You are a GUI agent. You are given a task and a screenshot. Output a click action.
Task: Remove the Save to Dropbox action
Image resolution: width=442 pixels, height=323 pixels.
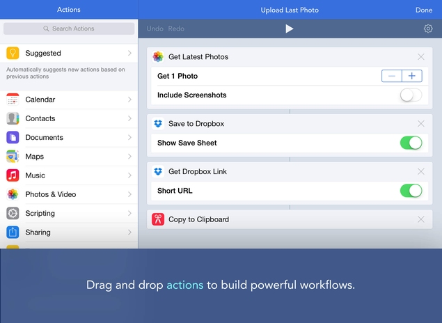click(x=421, y=123)
